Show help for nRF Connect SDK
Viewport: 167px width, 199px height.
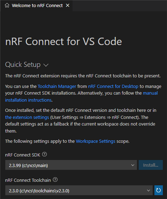[x=44, y=154]
